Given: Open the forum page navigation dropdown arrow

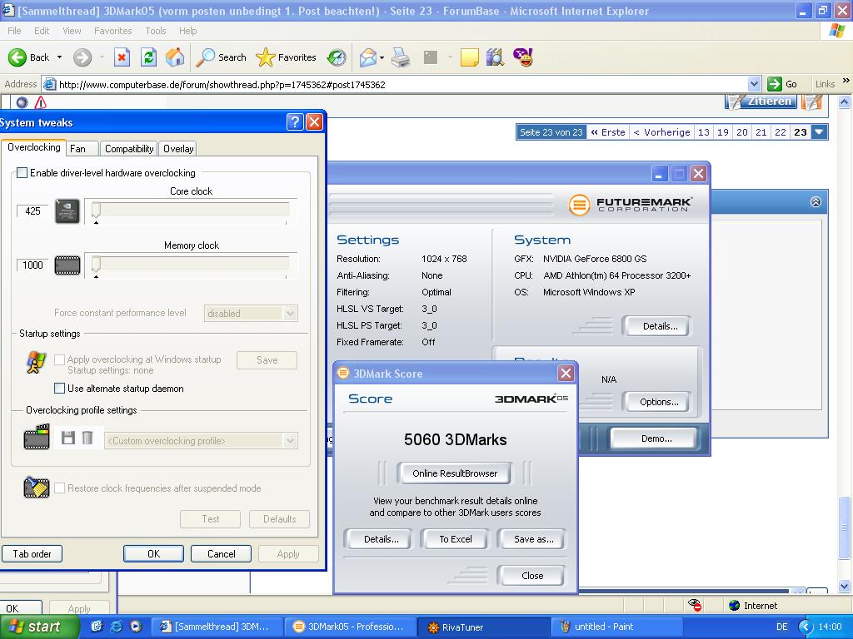Looking at the screenshot, I should coord(820,132).
